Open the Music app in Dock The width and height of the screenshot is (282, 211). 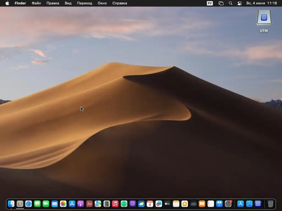(x=115, y=204)
